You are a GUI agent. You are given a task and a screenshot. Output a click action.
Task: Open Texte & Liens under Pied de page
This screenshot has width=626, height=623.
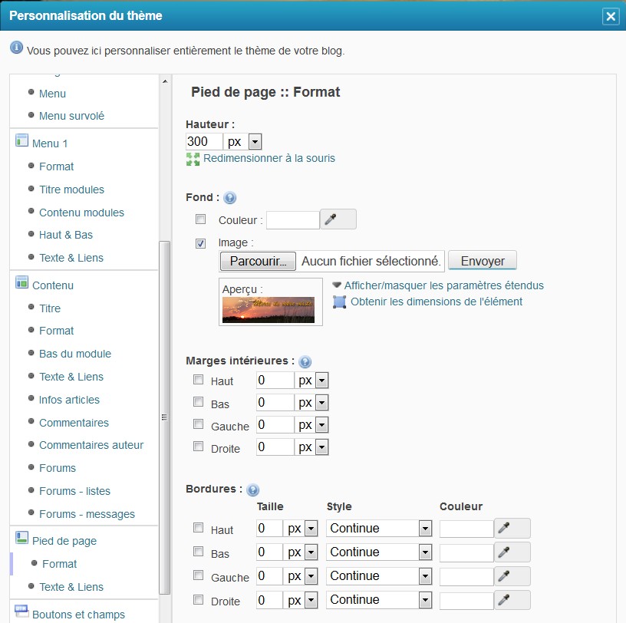click(71, 587)
